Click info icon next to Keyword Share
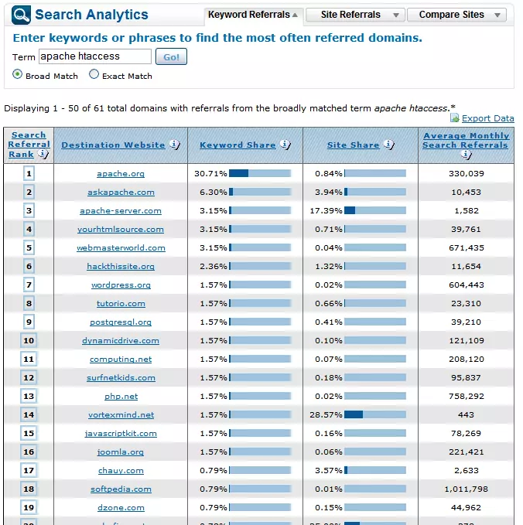This screenshot has height=525, width=523. (x=285, y=145)
